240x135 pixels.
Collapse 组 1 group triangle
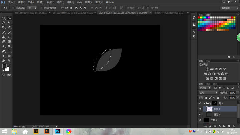(x=204, y=103)
